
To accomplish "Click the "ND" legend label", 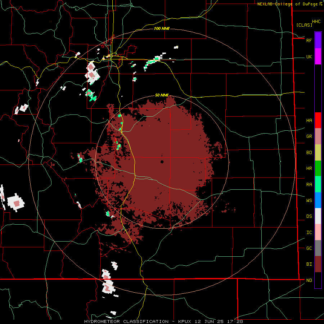I will 309,280.
